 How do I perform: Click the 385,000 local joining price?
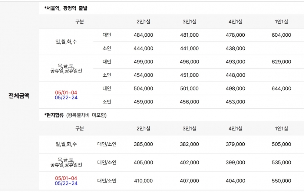[143, 144]
